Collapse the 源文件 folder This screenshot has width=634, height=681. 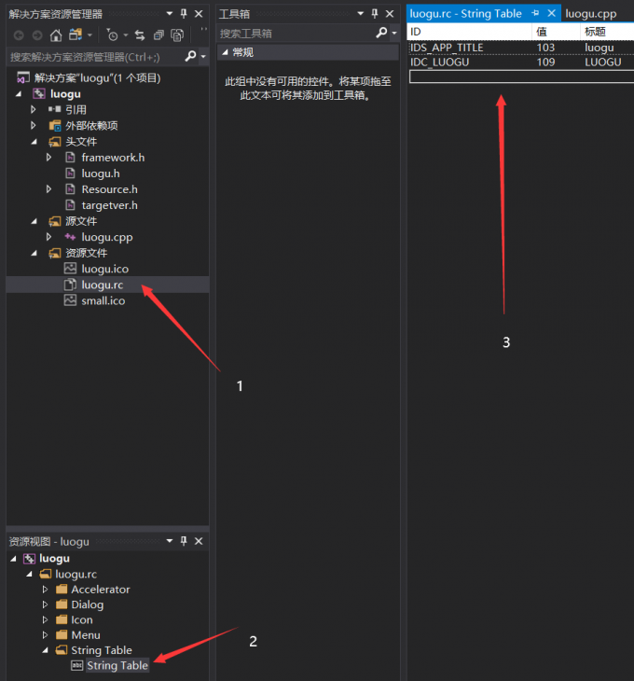(x=34, y=221)
